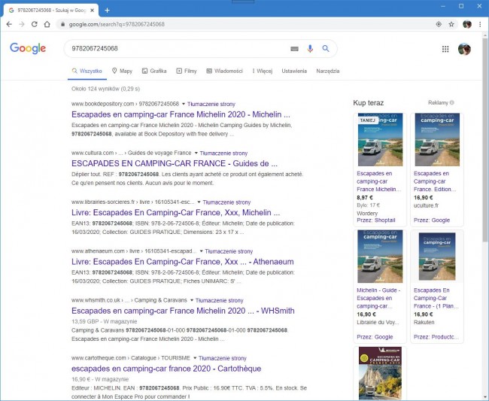This screenshot has width=489, height=401.
Task: Click the browser forward arrow
Action: coord(22,24)
